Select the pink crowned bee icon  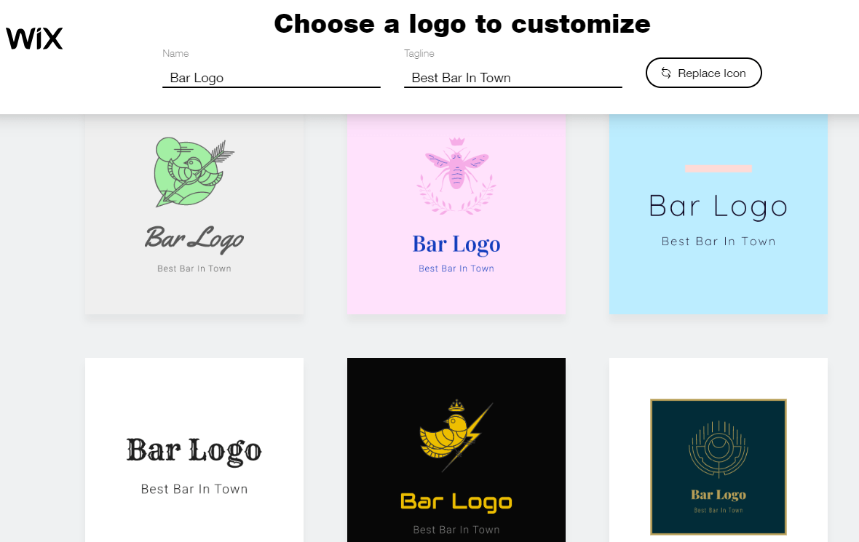click(456, 175)
